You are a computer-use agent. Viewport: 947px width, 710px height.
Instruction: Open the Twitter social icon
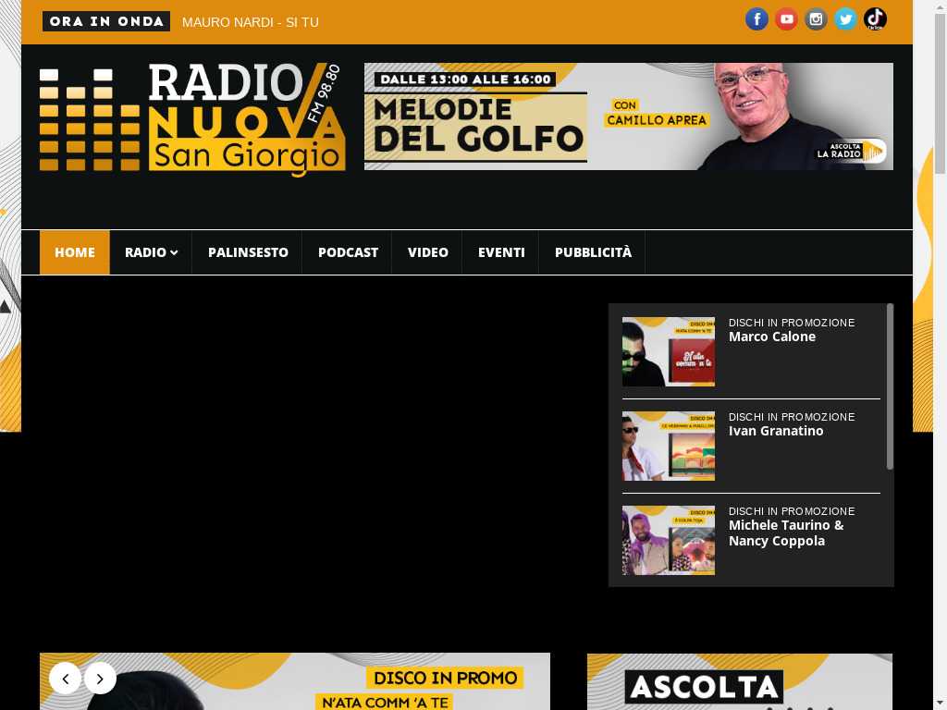click(845, 19)
